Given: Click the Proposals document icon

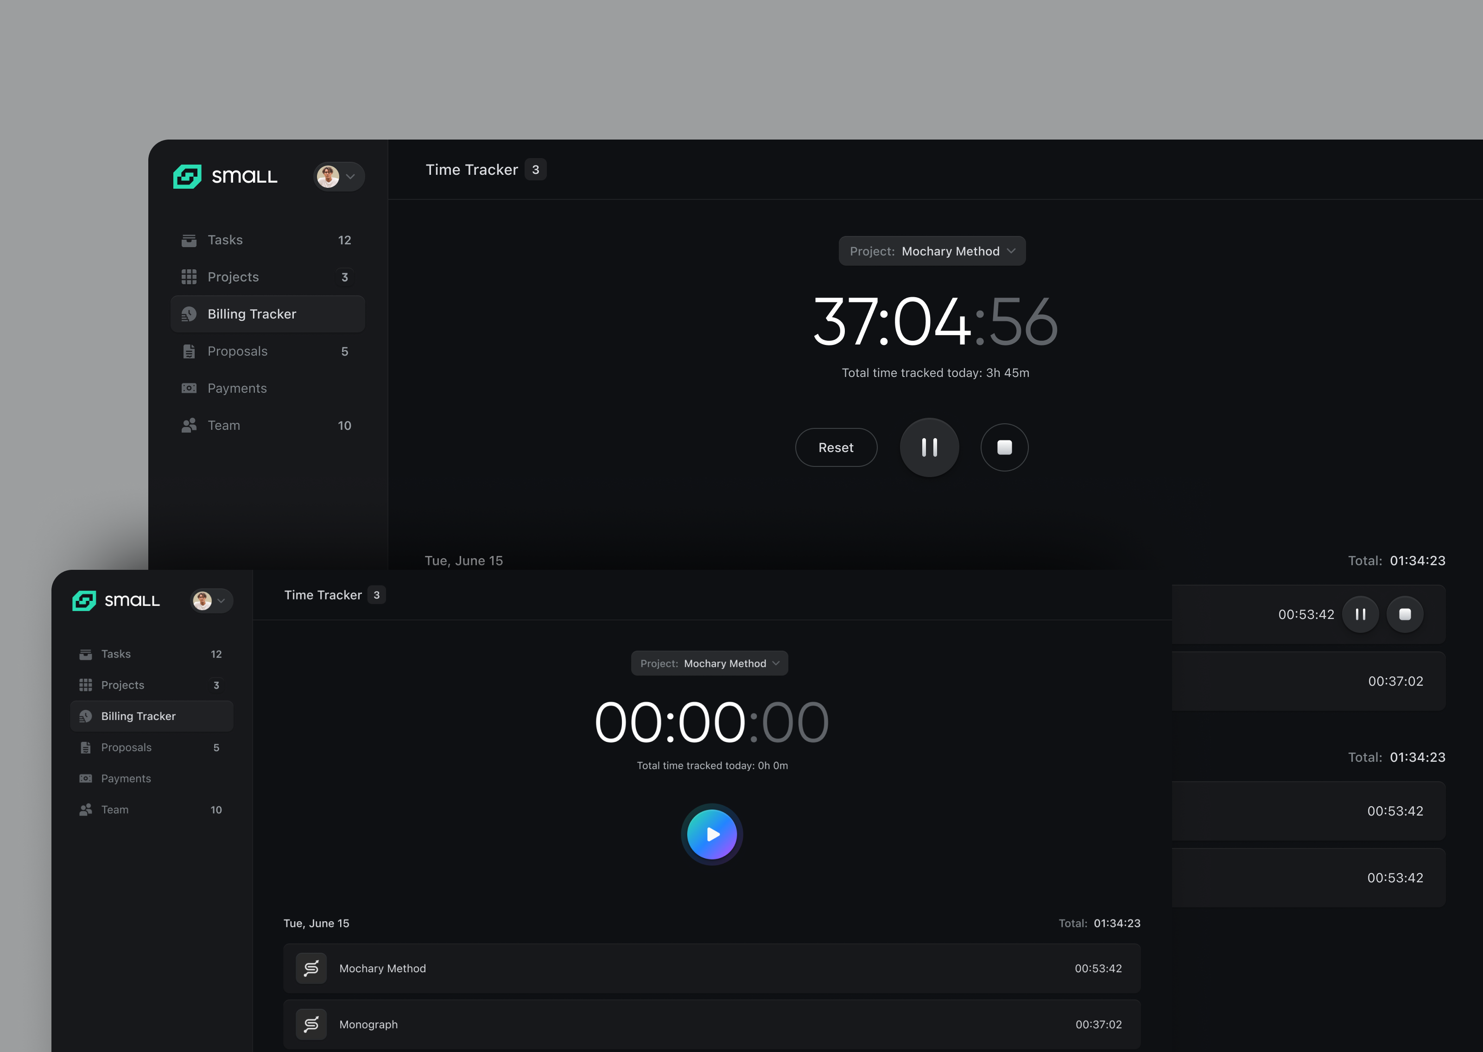Looking at the screenshot, I should tap(189, 351).
